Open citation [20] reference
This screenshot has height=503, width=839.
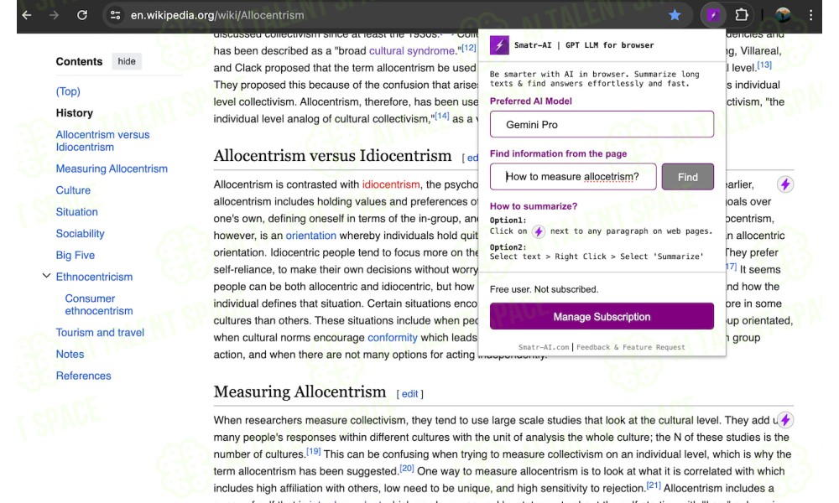(407, 469)
